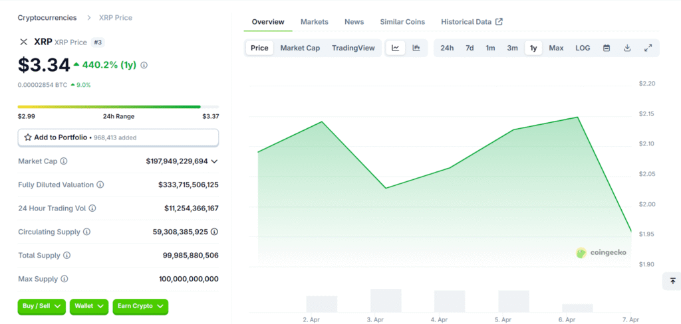Click the $2.99 range low value
681x324 pixels.
(27, 116)
